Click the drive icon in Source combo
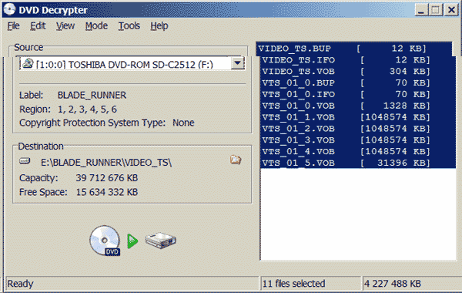Image resolution: width=462 pixels, height=293 pixels. point(28,63)
